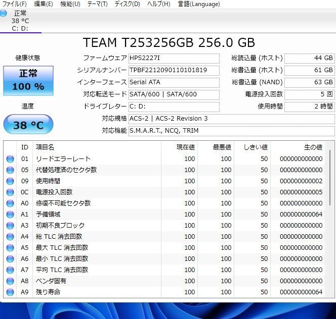Select the 修復不可能セクタ数 attribute name
Viewport: 336px width, 319px height.
[x=63, y=203]
